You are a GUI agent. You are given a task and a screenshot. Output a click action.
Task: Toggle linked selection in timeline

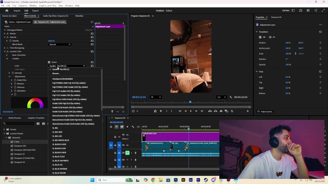coord(122,127)
